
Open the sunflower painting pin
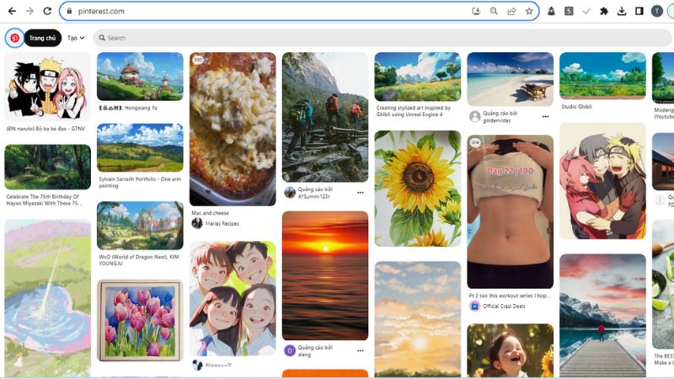[x=418, y=188]
